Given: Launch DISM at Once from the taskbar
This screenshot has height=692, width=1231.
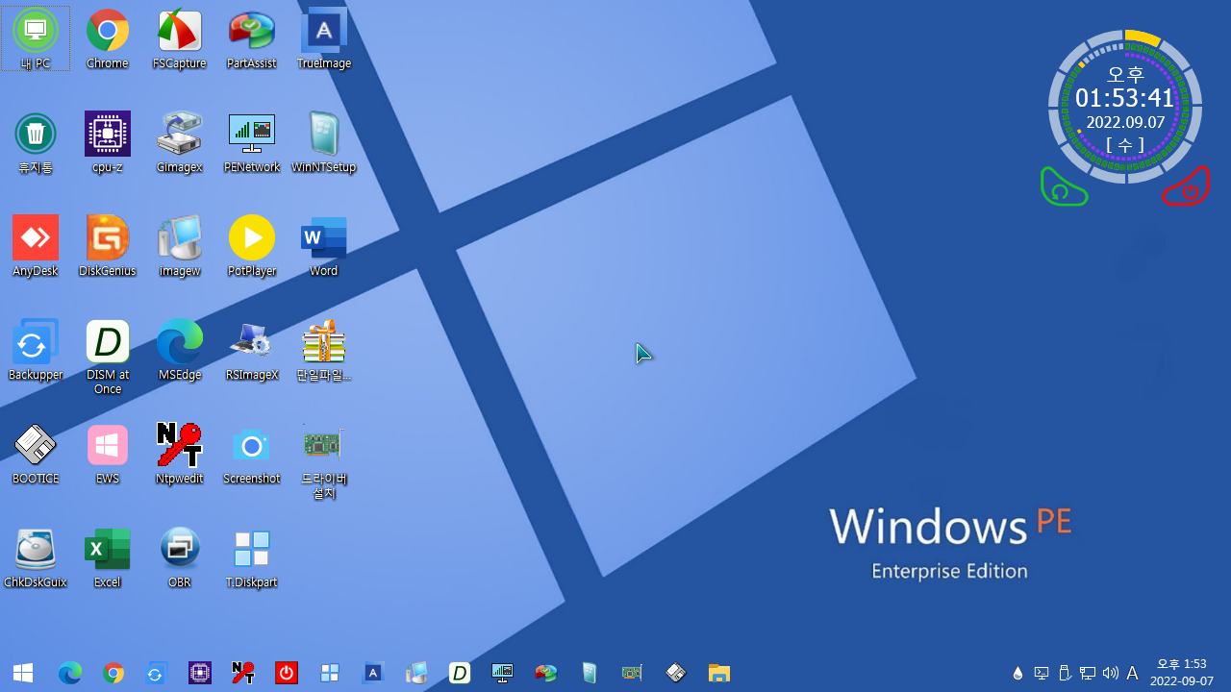Looking at the screenshot, I should point(460,673).
